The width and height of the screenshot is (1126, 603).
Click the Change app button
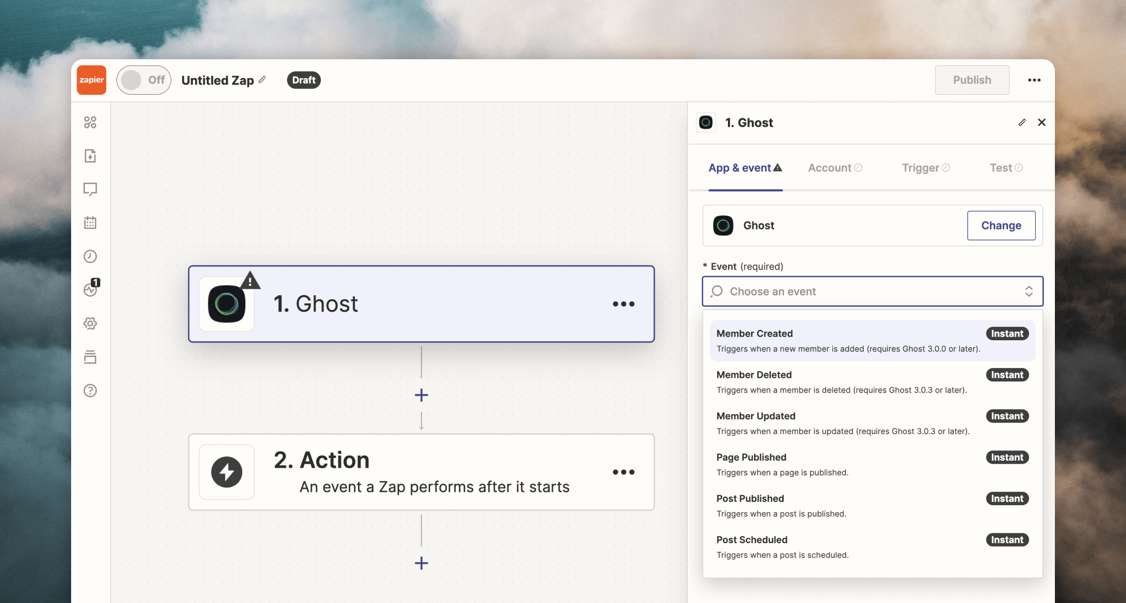(x=1001, y=226)
